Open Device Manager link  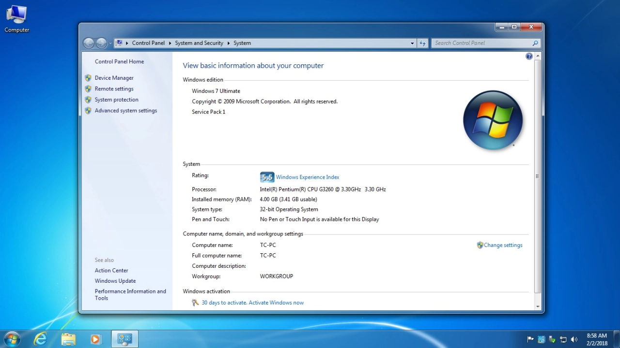tap(114, 78)
